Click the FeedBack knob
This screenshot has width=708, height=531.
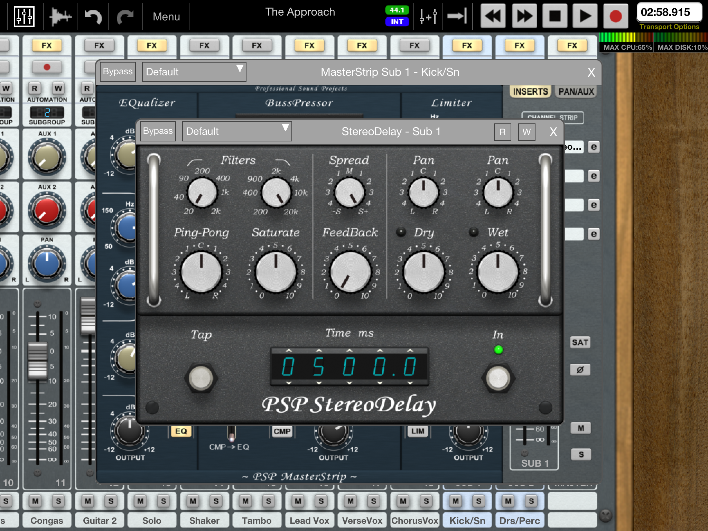point(350,272)
